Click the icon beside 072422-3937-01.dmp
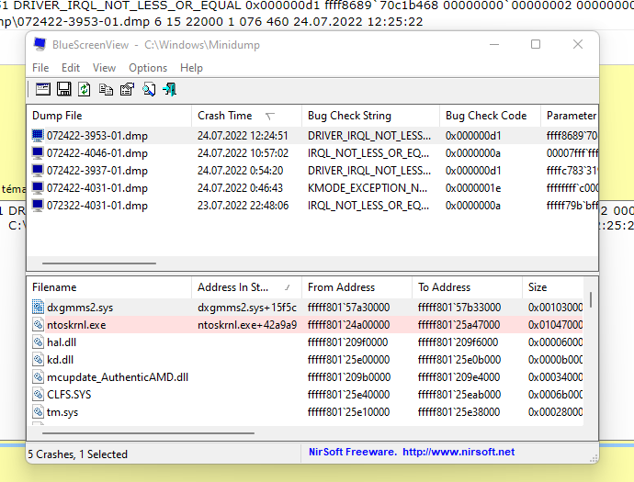634x482 pixels. tap(38, 171)
